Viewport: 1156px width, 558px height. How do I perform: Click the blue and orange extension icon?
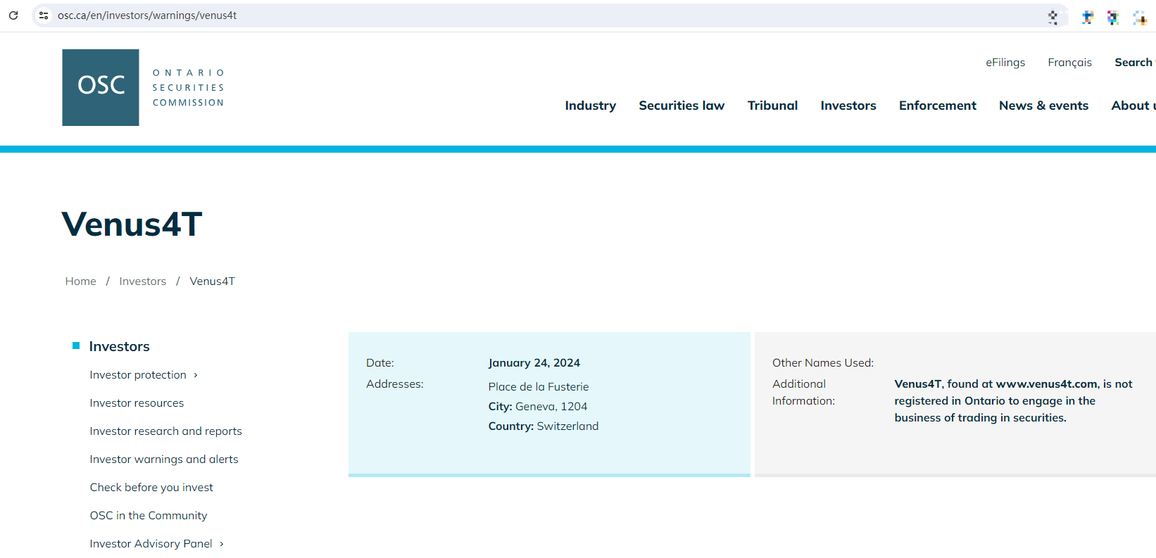point(1088,17)
